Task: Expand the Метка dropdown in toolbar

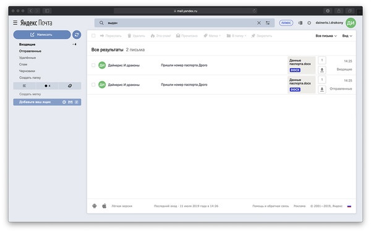Action: pos(212,36)
